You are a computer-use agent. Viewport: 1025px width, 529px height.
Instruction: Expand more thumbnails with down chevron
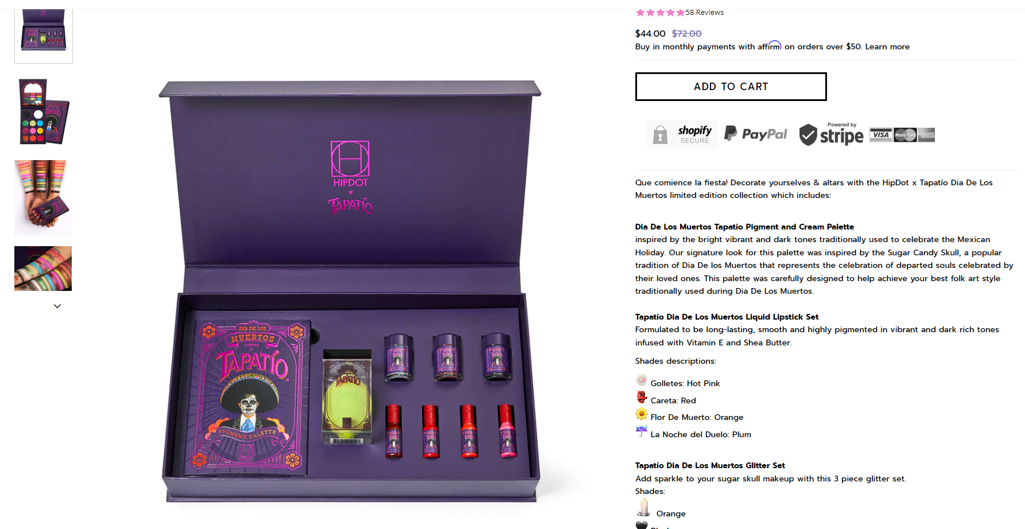pyautogui.click(x=57, y=306)
